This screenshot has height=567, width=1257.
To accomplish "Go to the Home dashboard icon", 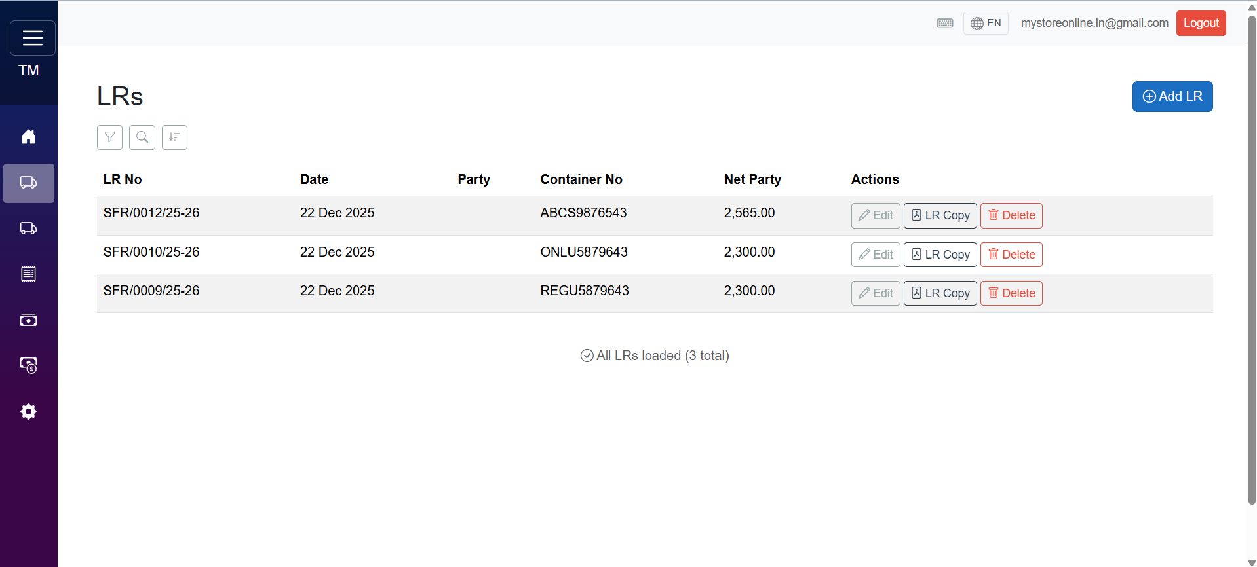I will (28, 137).
